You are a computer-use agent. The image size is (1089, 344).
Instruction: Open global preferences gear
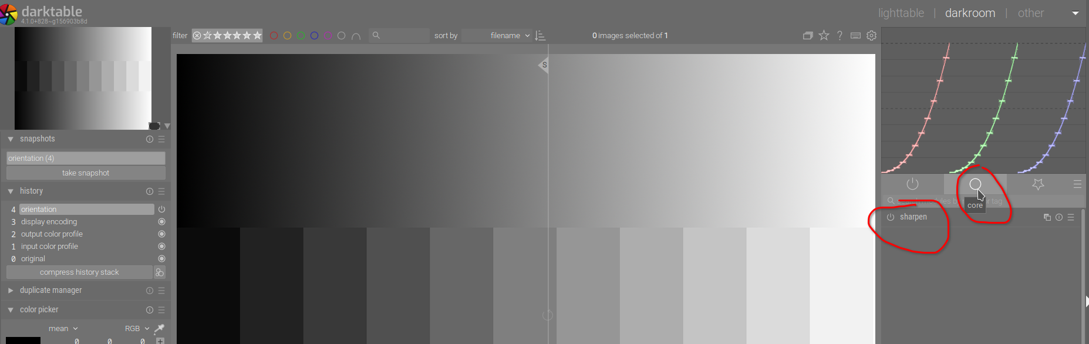(x=871, y=36)
